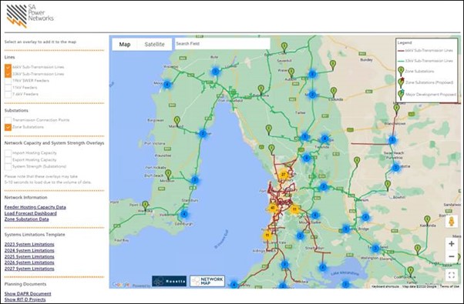The height and width of the screenshot is (304, 464).
Task: Click into the Search Field box
Action: [222, 44]
